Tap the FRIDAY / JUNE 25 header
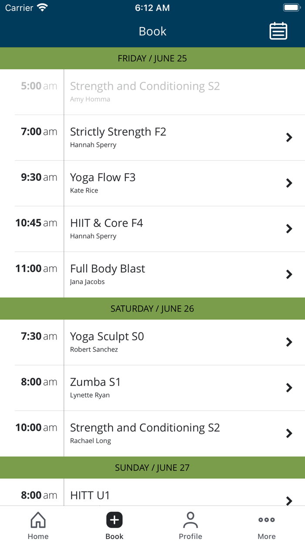Viewport: 305px width, 542px height. point(152,58)
